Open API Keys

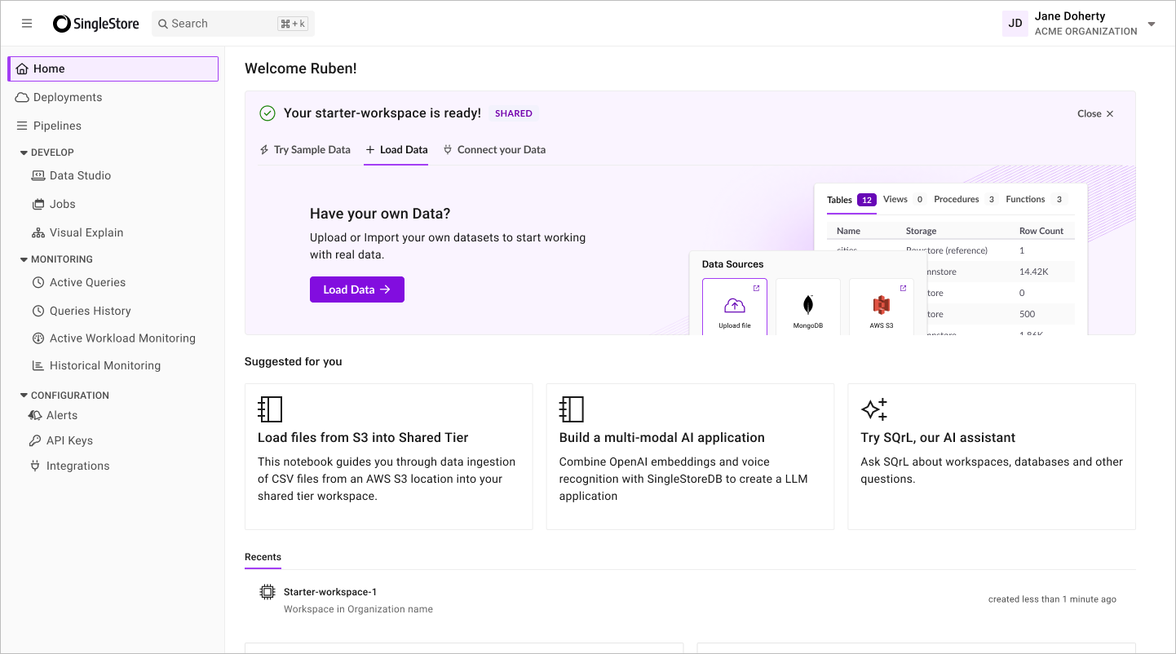(69, 440)
